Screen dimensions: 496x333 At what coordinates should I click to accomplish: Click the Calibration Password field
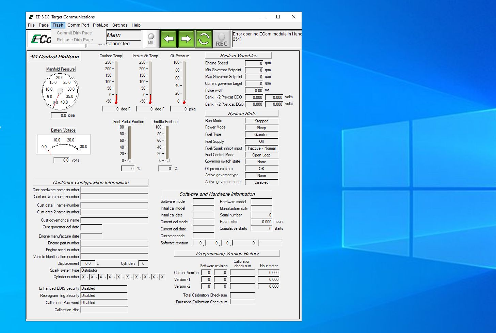(x=104, y=303)
